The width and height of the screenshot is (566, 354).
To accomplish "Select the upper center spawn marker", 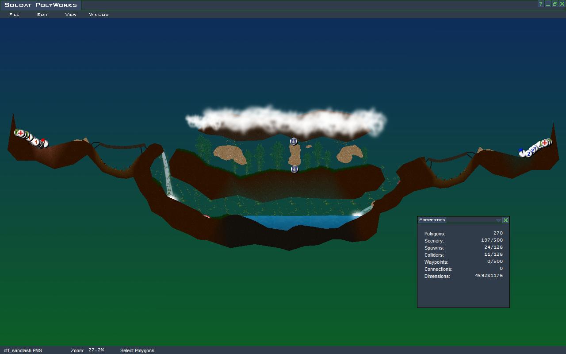I will tap(294, 141).
